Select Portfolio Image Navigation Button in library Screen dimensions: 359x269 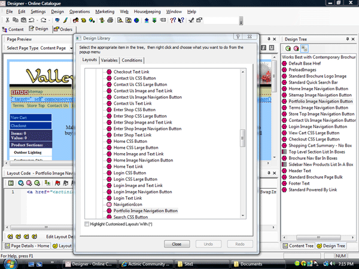pos(145,210)
